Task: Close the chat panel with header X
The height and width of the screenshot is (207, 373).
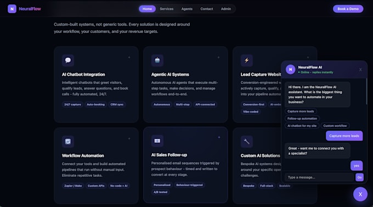Action: click(360, 70)
